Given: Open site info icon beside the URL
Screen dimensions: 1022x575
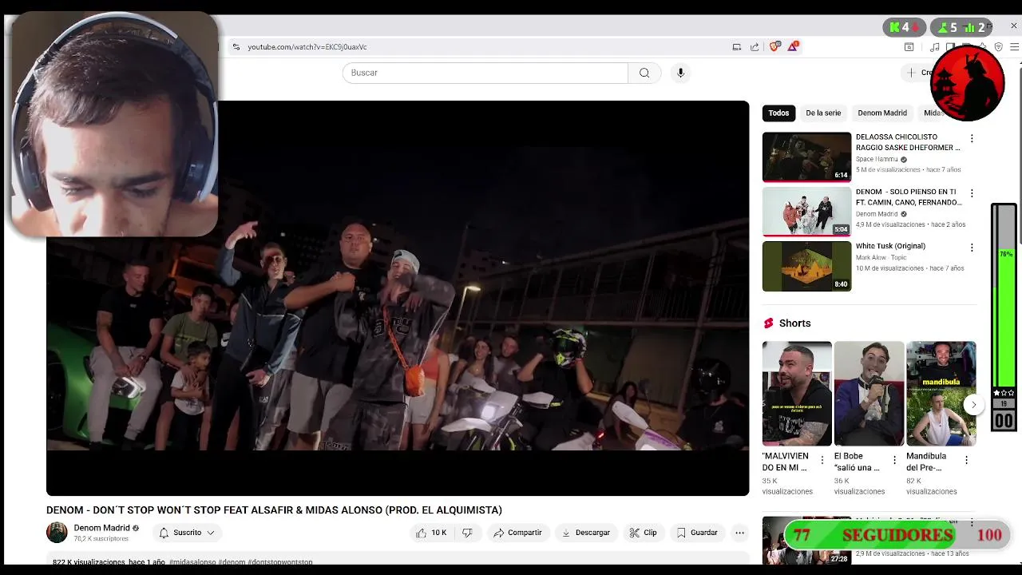Looking at the screenshot, I should pos(236,47).
